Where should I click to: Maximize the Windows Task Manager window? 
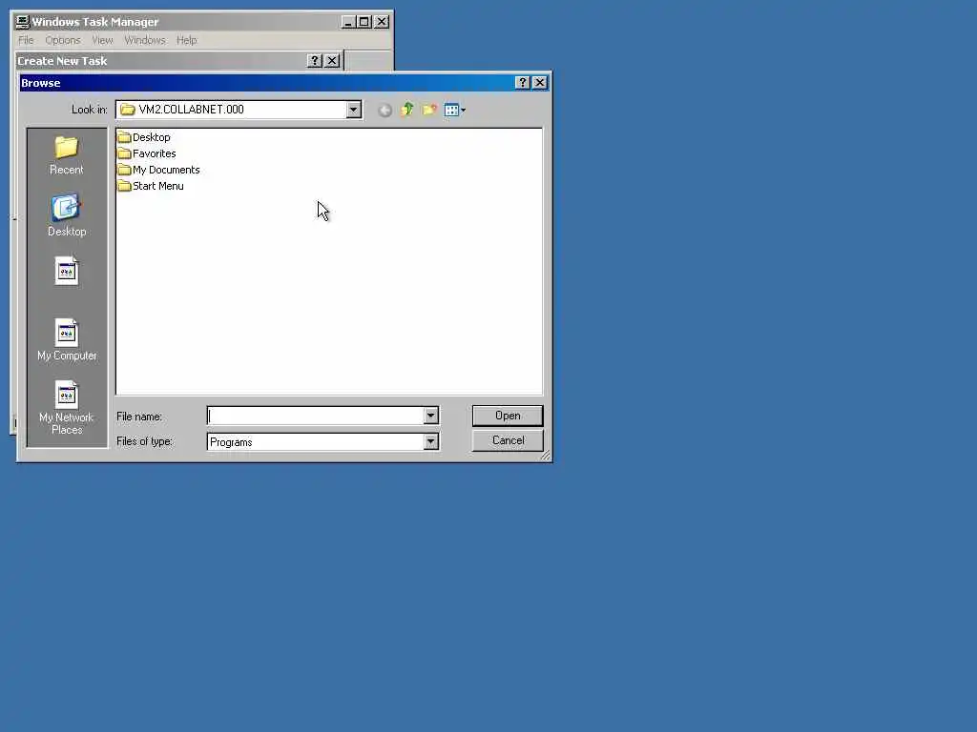[x=364, y=22]
